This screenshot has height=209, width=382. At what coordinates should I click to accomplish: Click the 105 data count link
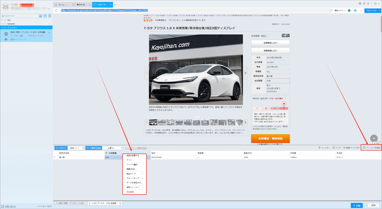tap(21, 36)
